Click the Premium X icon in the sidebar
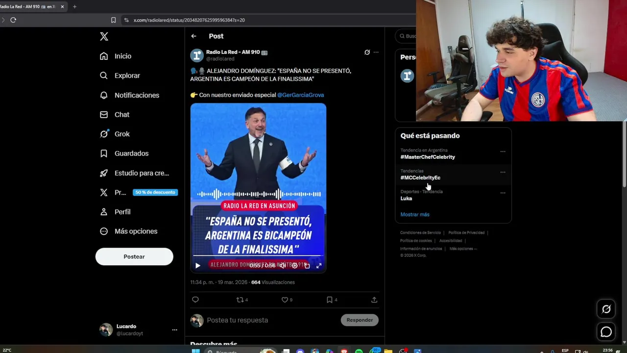This screenshot has height=353, width=627. point(104,192)
